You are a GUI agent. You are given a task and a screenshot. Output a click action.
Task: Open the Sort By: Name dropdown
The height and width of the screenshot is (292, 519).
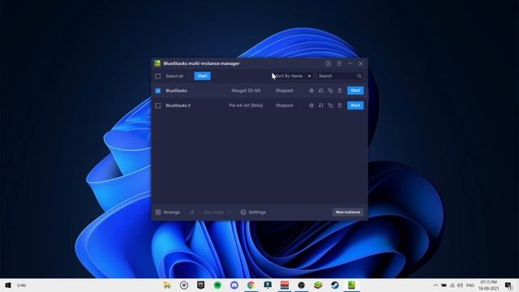coord(293,76)
